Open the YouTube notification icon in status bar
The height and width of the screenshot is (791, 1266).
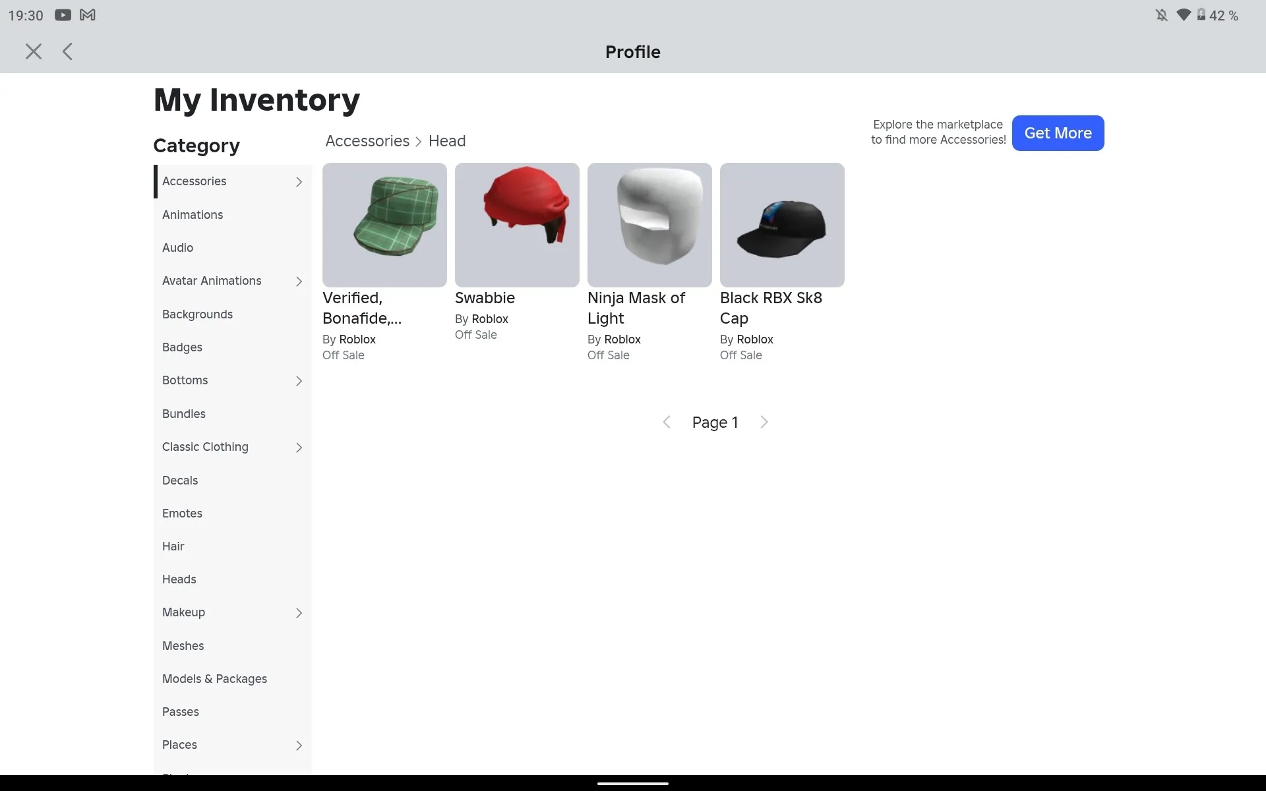tap(63, 15)
